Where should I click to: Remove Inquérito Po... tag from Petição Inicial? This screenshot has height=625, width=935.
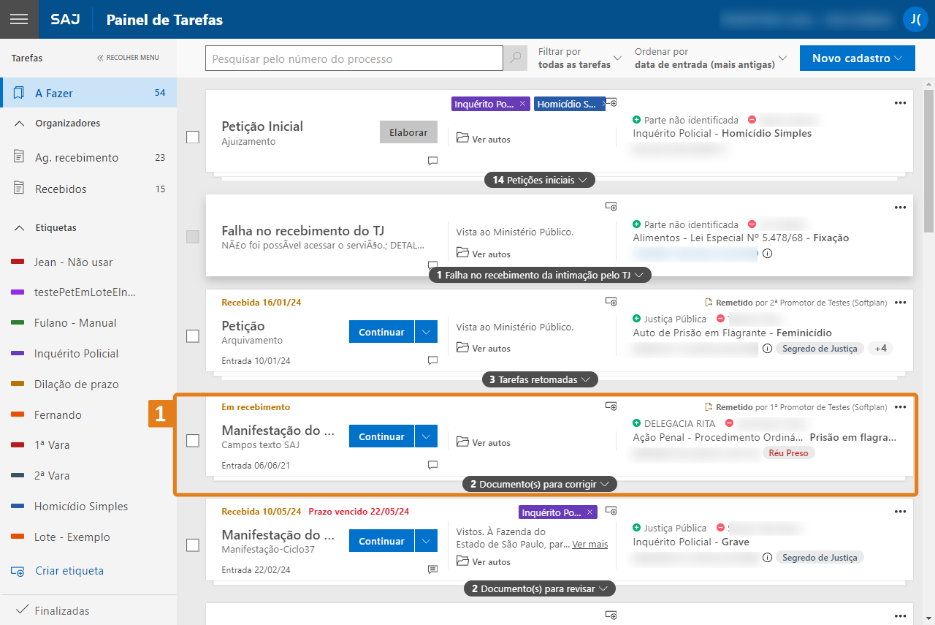pos(522,105)
